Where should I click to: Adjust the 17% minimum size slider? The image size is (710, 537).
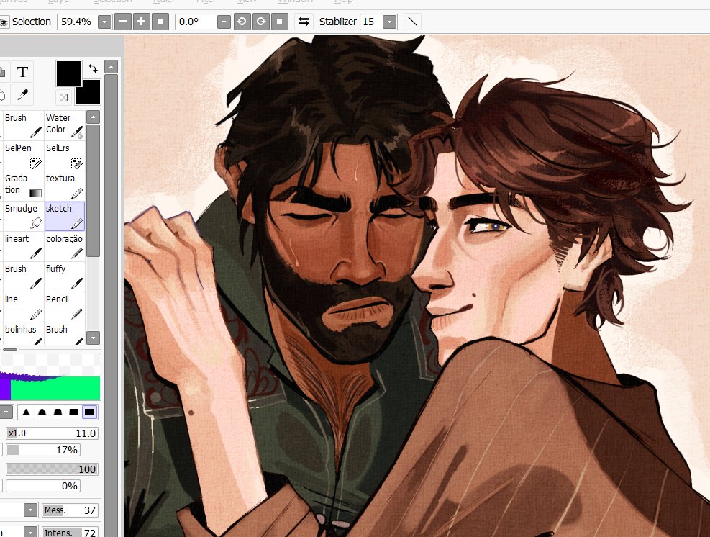point(43,450)
